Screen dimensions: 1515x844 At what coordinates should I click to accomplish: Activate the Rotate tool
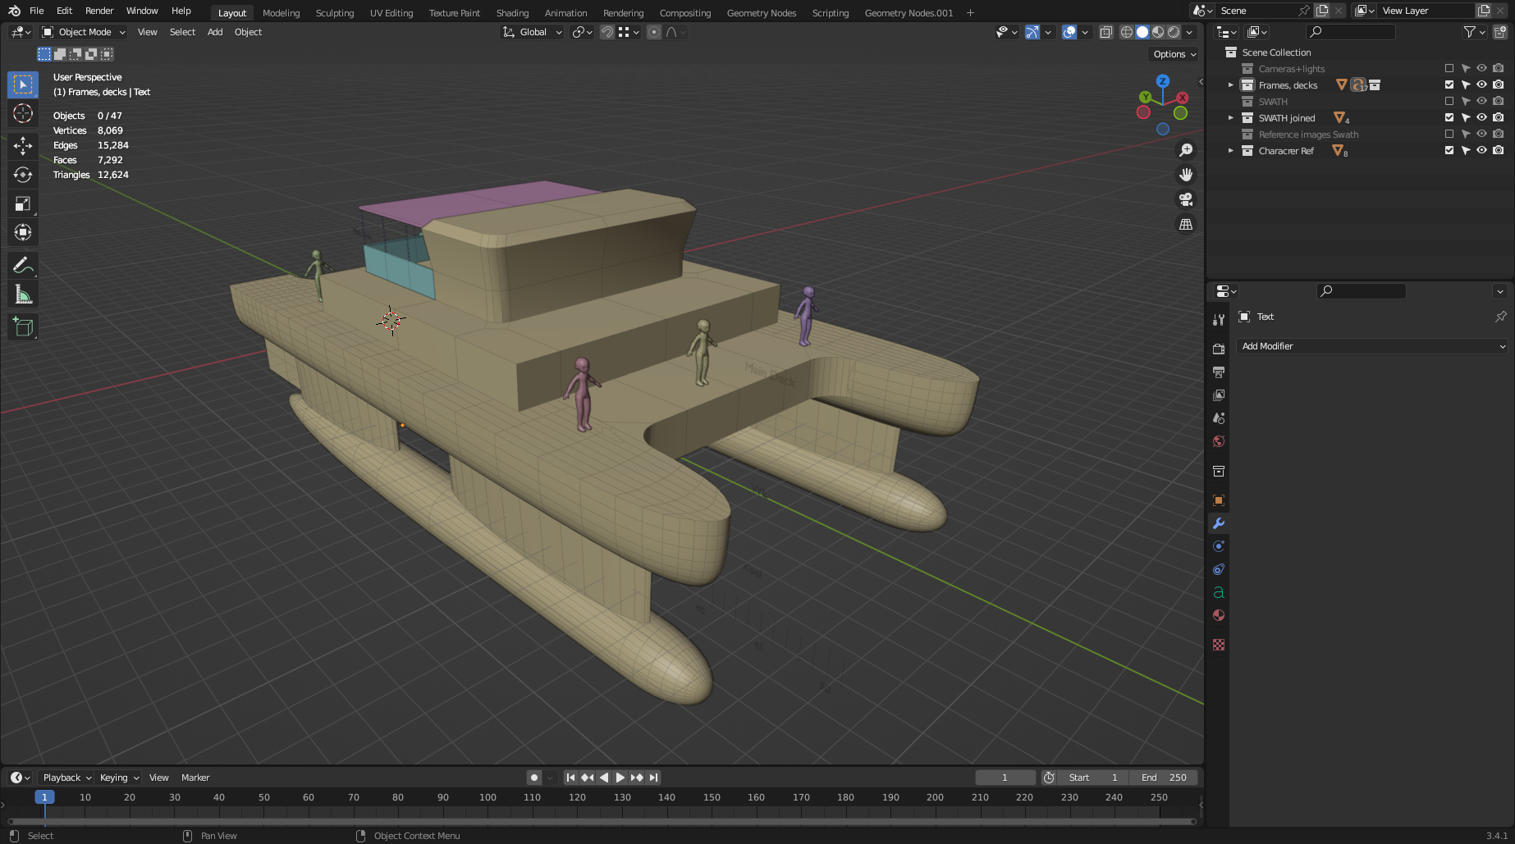[23, 175]
